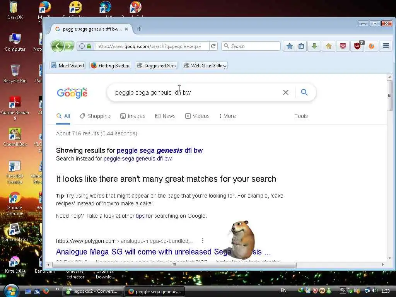Open options for polygon.com result
The width and height of the screenshot is (396, 297).
[x=203, y=241]
